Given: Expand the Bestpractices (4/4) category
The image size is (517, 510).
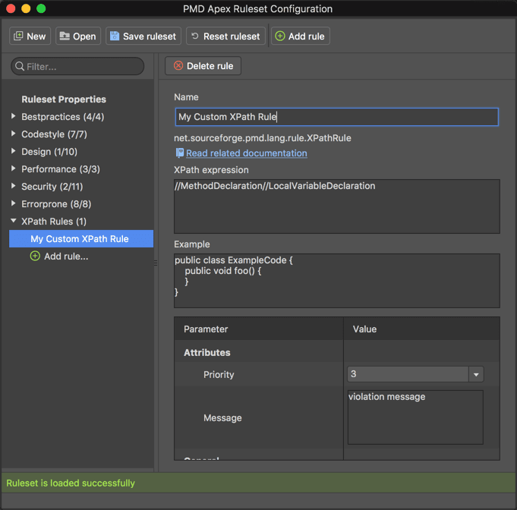Looking at the screenshot, I should (13, 116).
